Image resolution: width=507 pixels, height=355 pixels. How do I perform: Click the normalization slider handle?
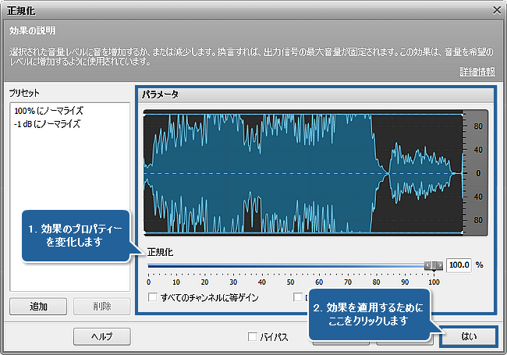[x=433, y=265]
